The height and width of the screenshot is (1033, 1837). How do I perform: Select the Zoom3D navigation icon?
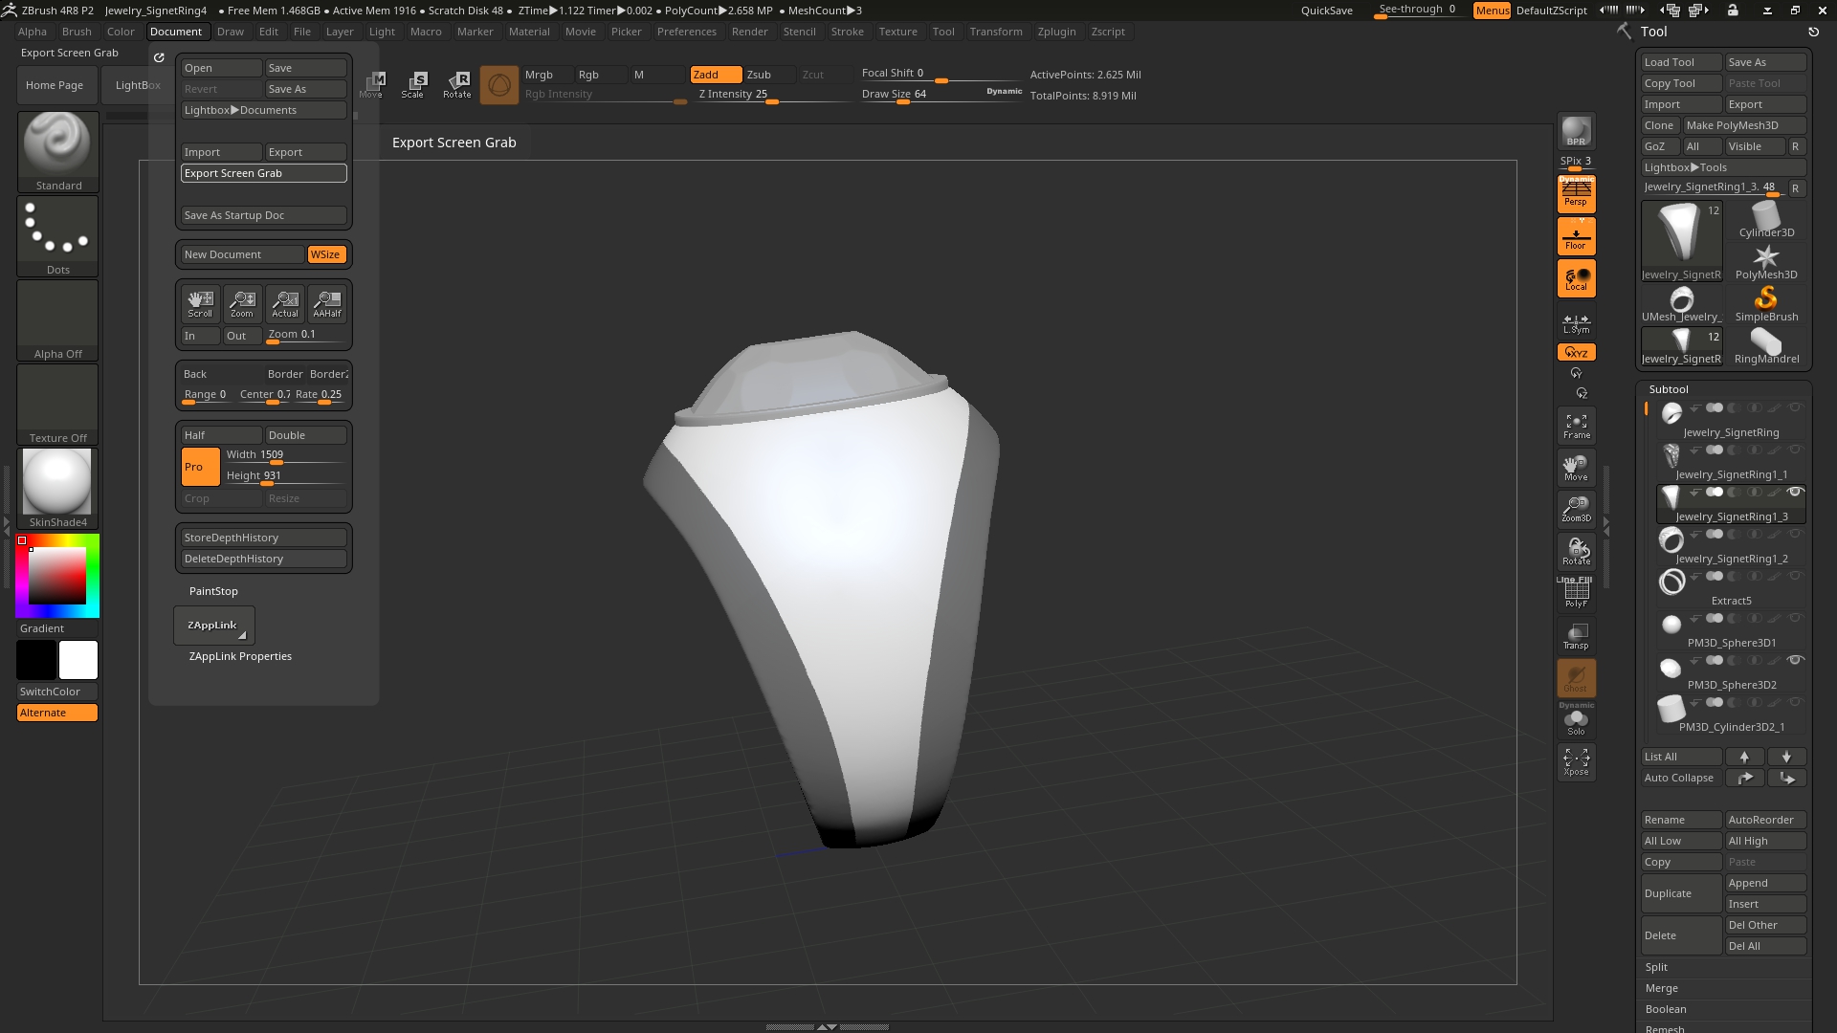1576,509
